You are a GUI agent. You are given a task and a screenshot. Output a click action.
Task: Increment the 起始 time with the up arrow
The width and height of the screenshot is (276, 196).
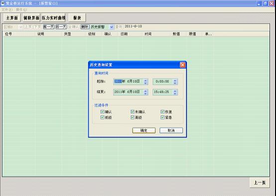tap(175, 80)
